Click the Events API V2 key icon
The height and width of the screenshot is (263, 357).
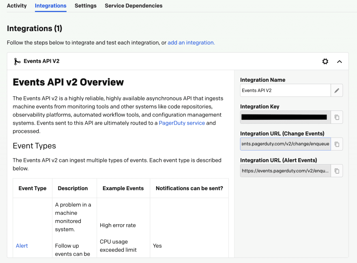16,62
